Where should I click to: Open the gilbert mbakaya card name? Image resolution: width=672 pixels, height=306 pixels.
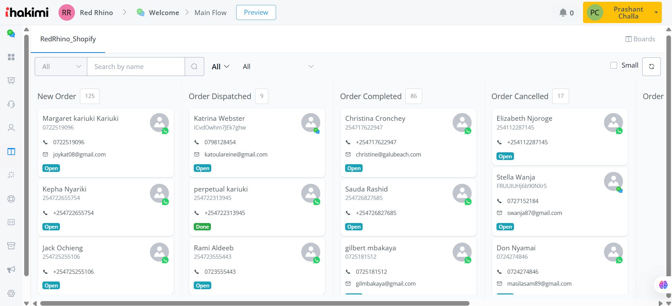(370, 248)
